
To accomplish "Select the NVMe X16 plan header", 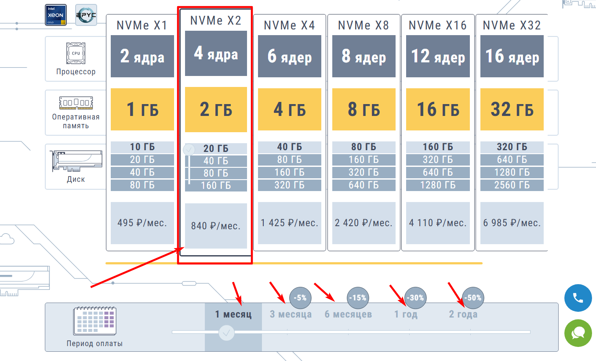I will pyautogui.click(x=437, y=25).
